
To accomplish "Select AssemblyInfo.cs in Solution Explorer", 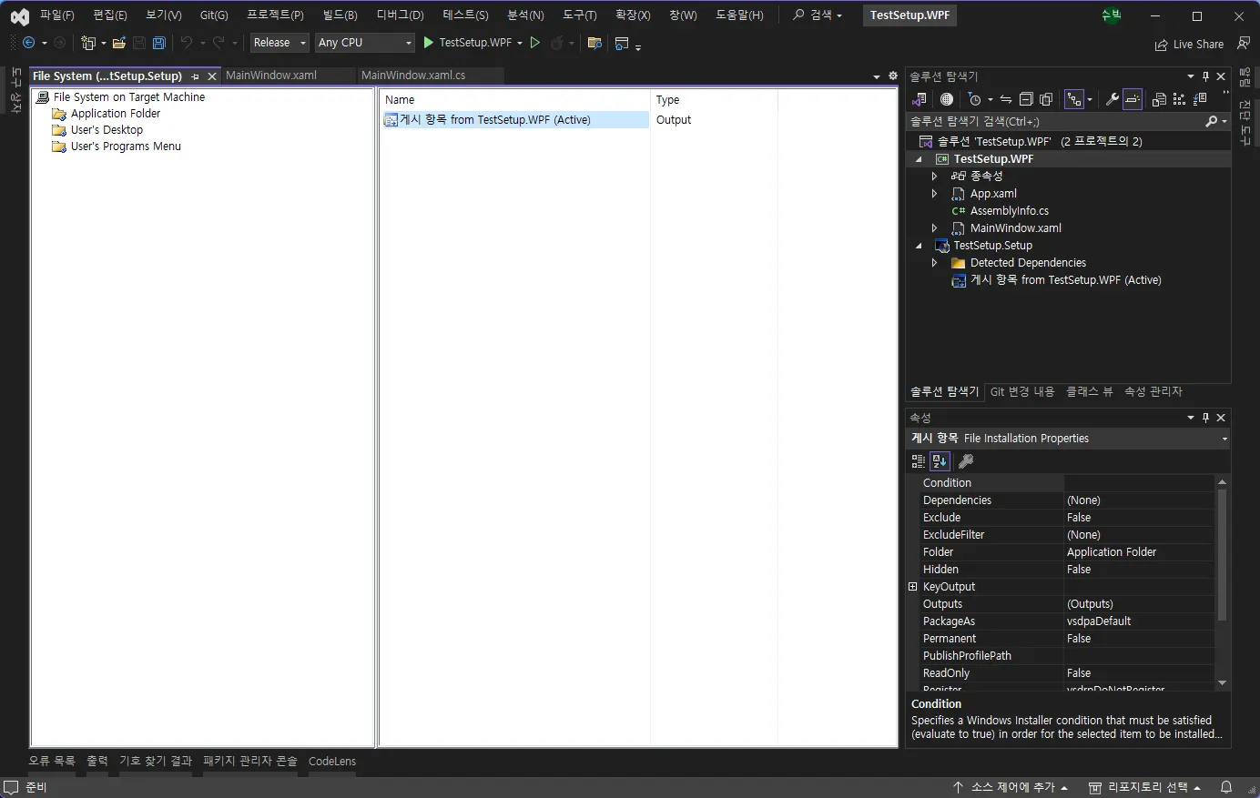I will coord(1009,210).
